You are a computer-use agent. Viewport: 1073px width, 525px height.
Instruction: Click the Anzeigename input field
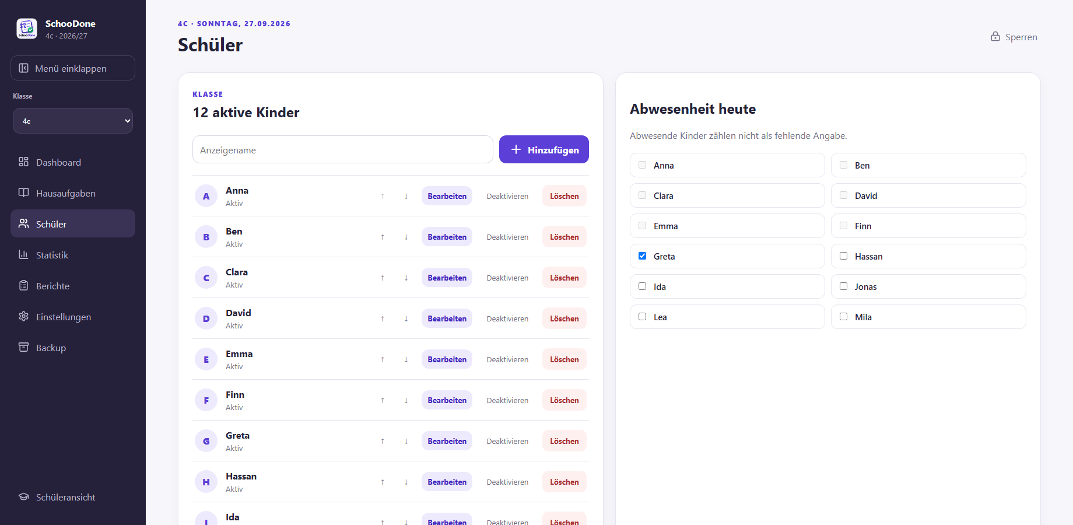click(x=343, y=149)
